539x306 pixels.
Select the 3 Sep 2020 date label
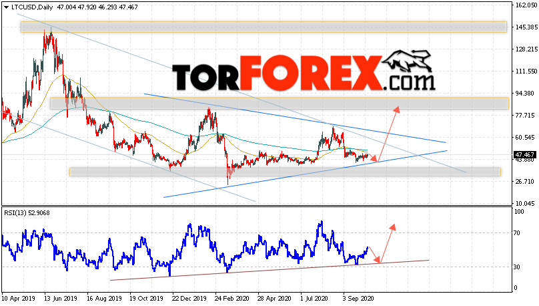(358, 299)
